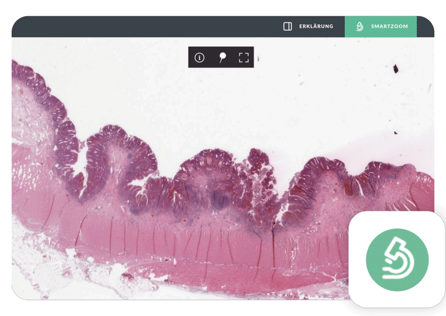Open the Erklärung panel
Viewport: 446px width, 316px height.
click(x=308, y=26)
